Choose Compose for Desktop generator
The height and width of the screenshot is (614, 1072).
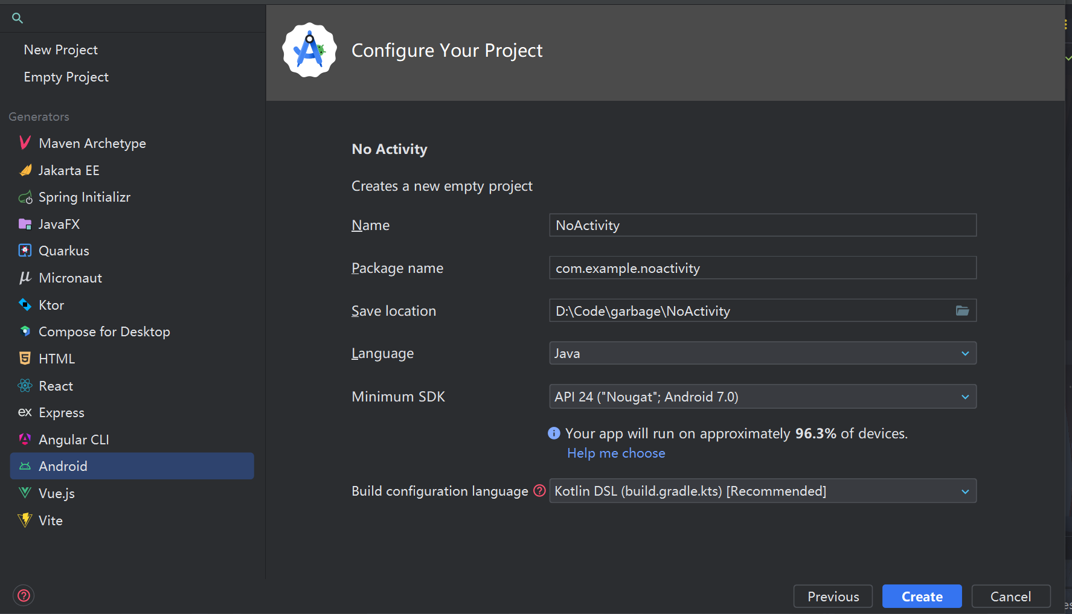(x=104, y=331)
